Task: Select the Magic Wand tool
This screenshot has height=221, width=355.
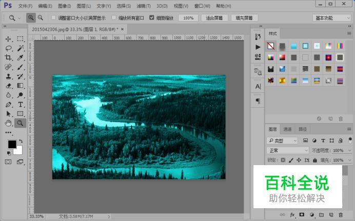Action: tap(20, 48)
